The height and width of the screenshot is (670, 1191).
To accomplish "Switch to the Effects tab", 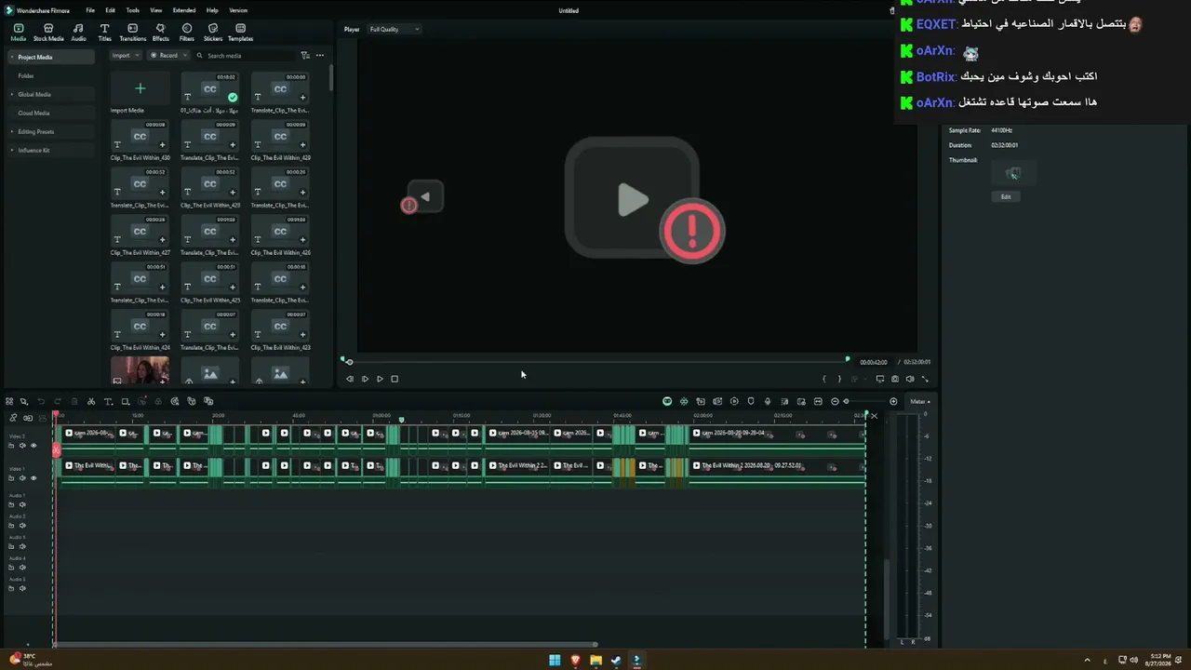I will tap(161, 33).
